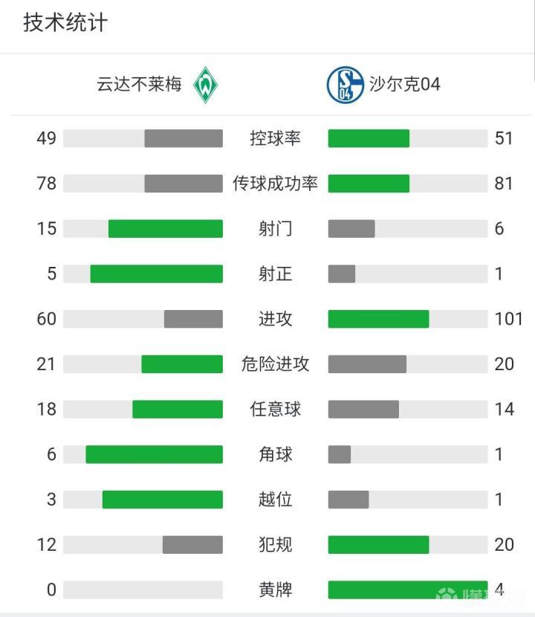Click the 控球率 stat label

275,138
